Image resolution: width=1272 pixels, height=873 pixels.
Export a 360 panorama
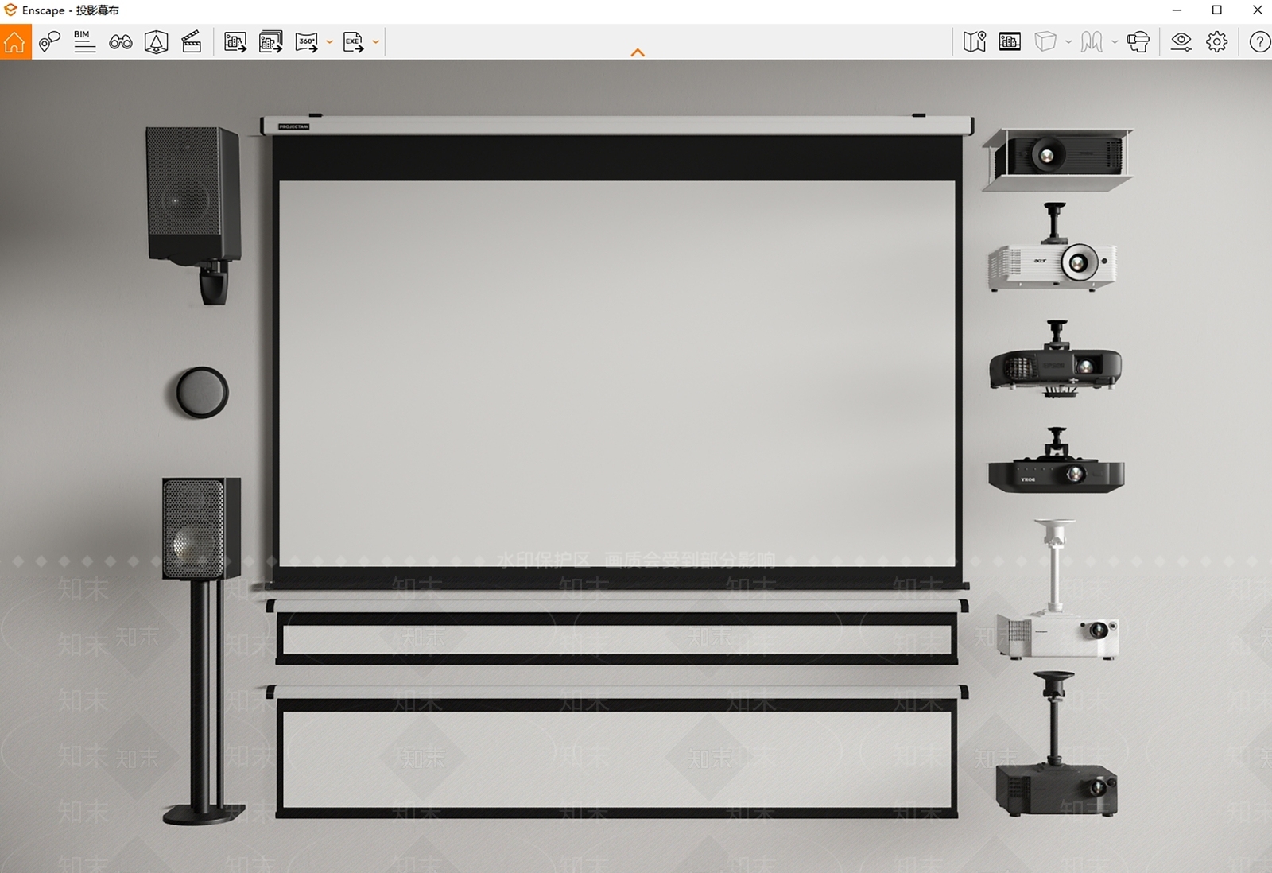point(307,42)
